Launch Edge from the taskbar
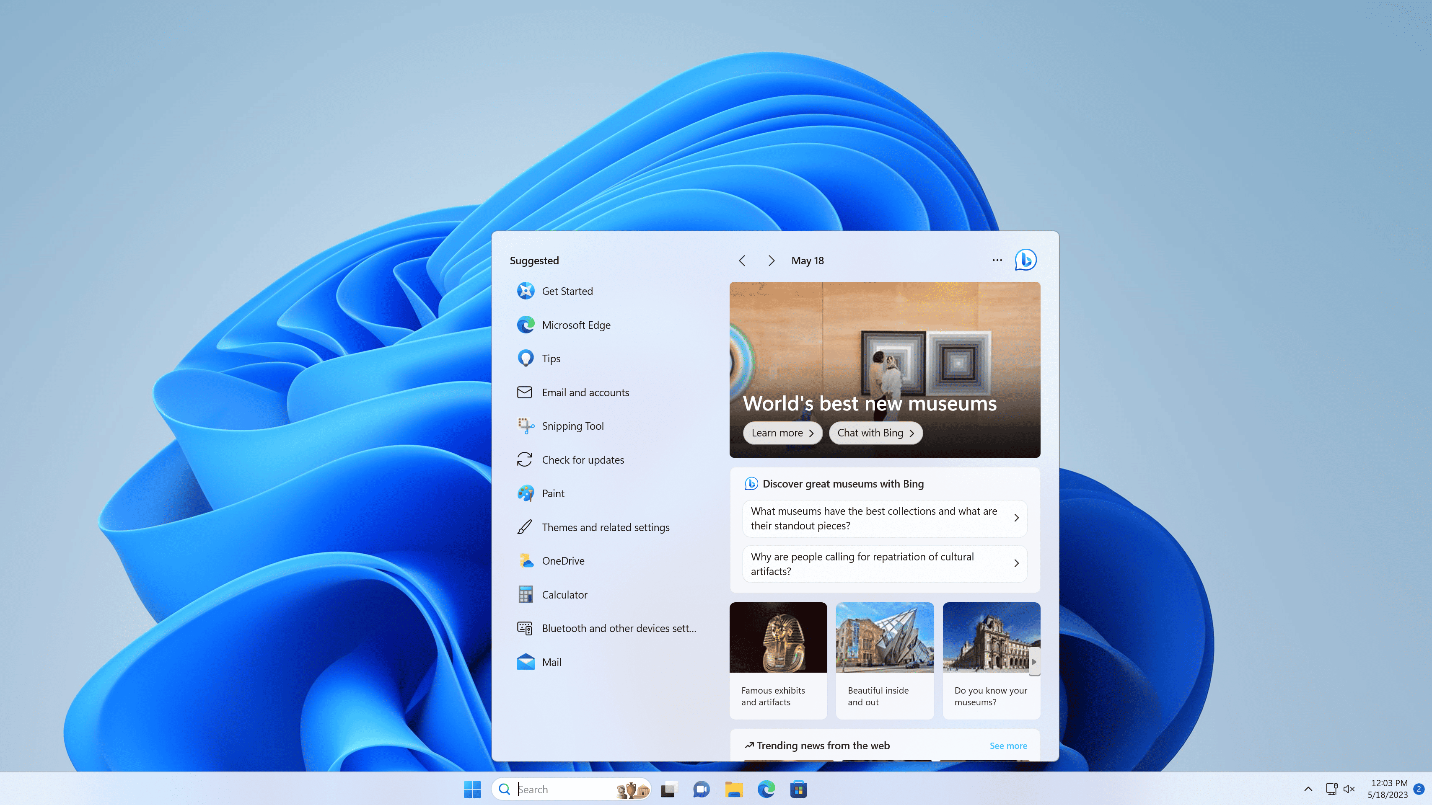Screen dimensions: 1432x805 click(766, 790)
